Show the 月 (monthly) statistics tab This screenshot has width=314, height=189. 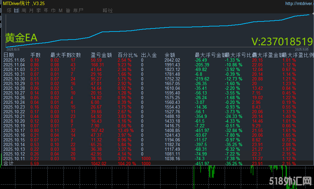click(x=31, y=10)
